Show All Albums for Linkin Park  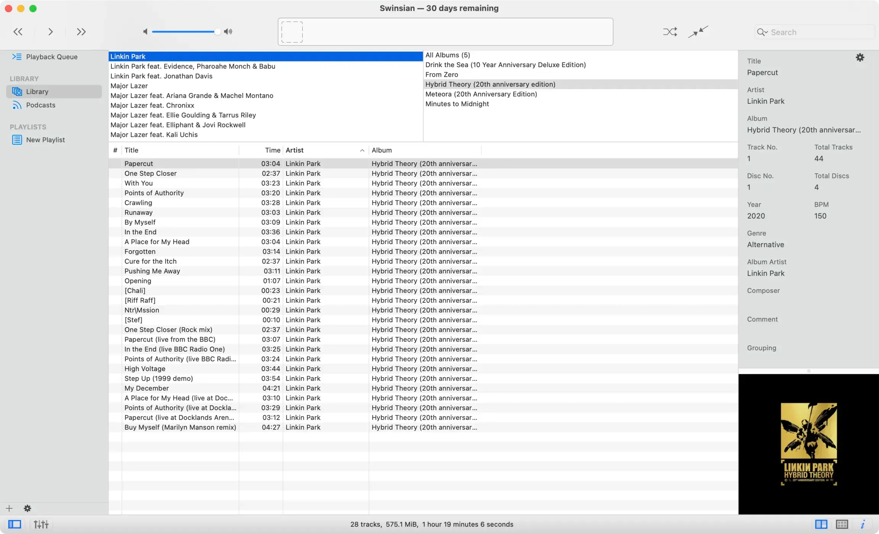pos(447,55)
